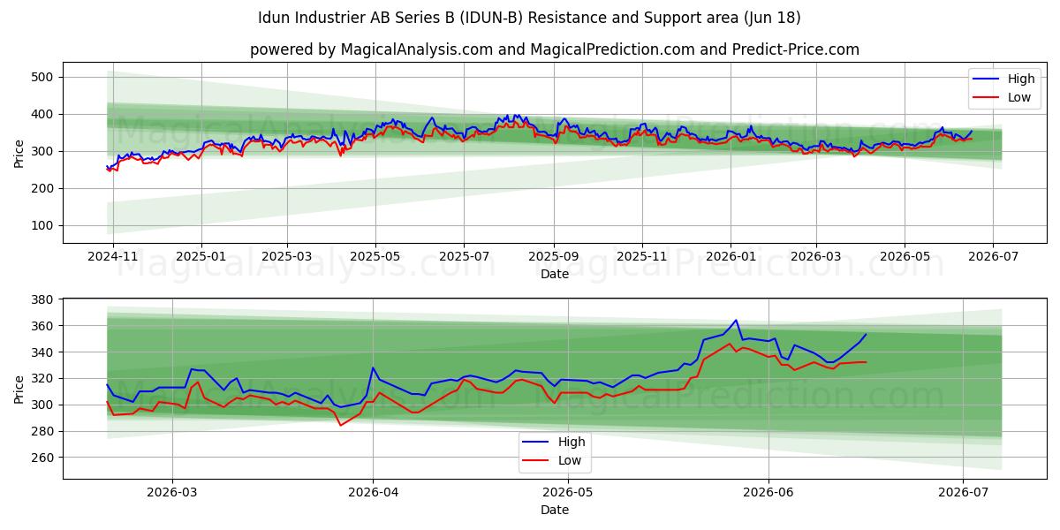Click the bottom chart 'Date' axis label
1060x530 pixels.
[x=555, y=510]
